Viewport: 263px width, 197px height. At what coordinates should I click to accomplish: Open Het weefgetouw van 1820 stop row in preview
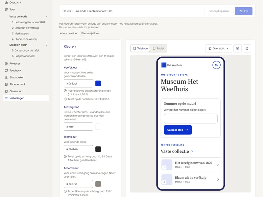[191, 165]
